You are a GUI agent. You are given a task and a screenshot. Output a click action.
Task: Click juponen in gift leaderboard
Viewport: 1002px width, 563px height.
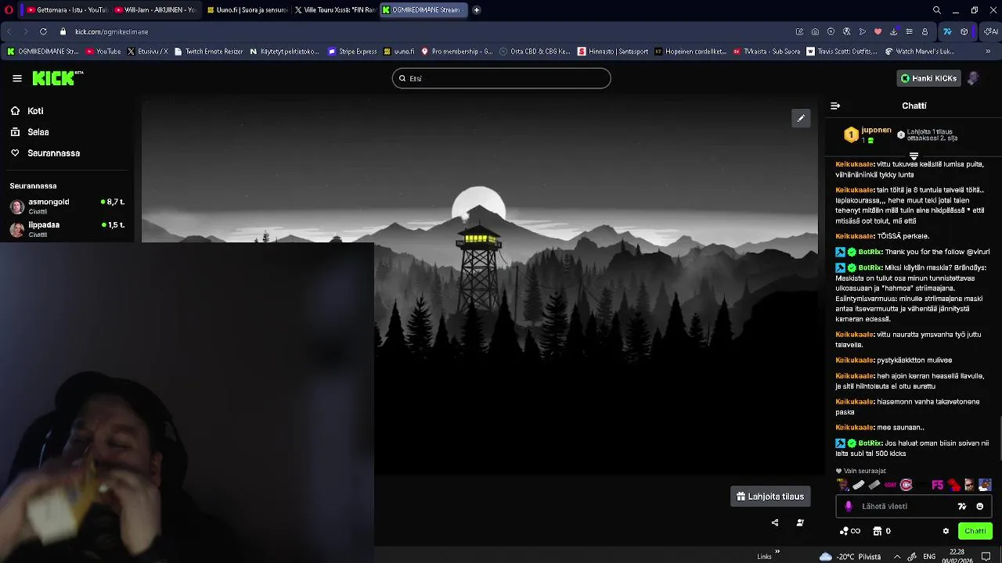876,131
